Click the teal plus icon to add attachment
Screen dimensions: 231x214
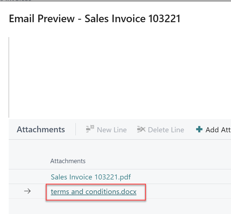199,129
